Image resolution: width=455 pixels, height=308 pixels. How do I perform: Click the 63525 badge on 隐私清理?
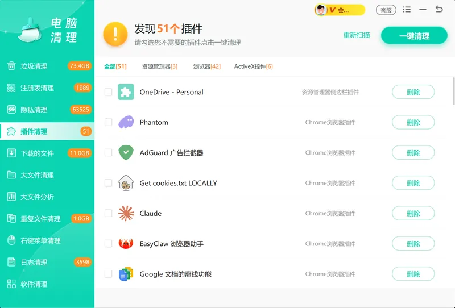click(81, 109)
